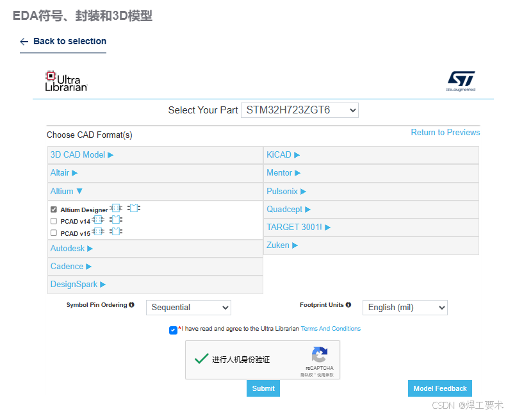Open the Terms And Conditions link
This screenshot has height=414, width=508.
331,329
